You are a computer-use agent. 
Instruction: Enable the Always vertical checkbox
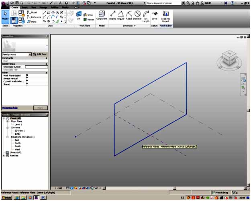(x=27, y=79)
